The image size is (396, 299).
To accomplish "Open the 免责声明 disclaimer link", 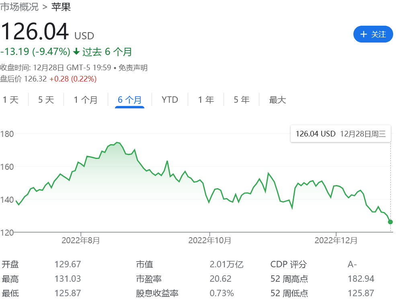I will [x=133, y=67].
